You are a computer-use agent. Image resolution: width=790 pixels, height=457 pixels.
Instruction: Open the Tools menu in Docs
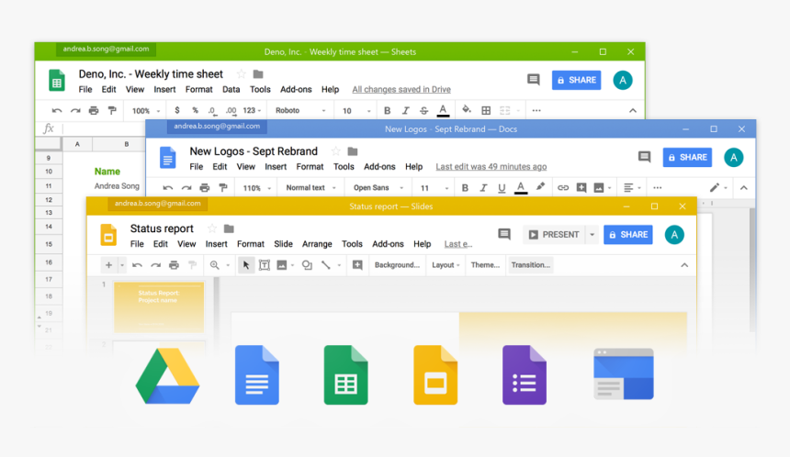(x=344, y=167)
